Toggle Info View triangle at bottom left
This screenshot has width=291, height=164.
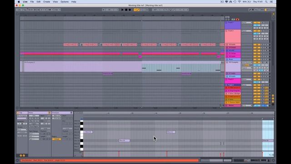pyautogui.click(x=17, y=160)
